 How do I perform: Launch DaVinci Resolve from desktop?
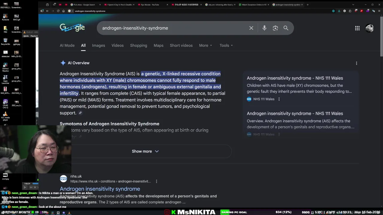(5, 67)
